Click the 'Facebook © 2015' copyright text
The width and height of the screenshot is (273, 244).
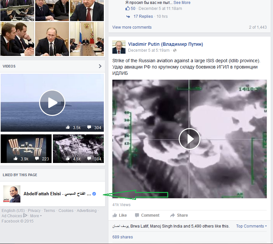coord(17,221)
